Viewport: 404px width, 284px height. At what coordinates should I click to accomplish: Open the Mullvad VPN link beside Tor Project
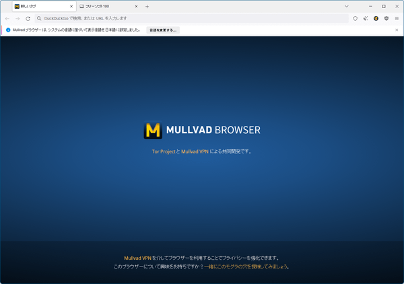coord(195,151)
